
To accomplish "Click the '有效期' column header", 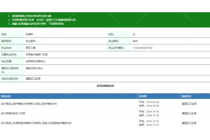I will tap(143, 96).
